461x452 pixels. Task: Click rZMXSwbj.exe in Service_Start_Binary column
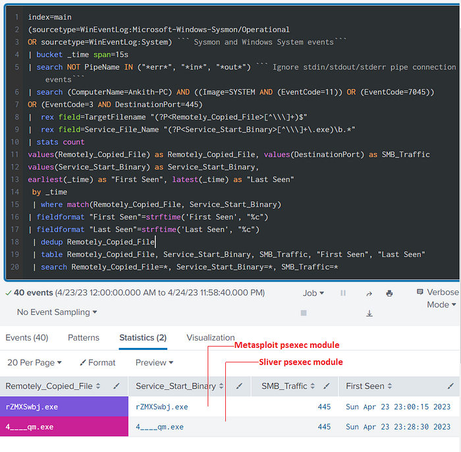[x=162, y=407]
